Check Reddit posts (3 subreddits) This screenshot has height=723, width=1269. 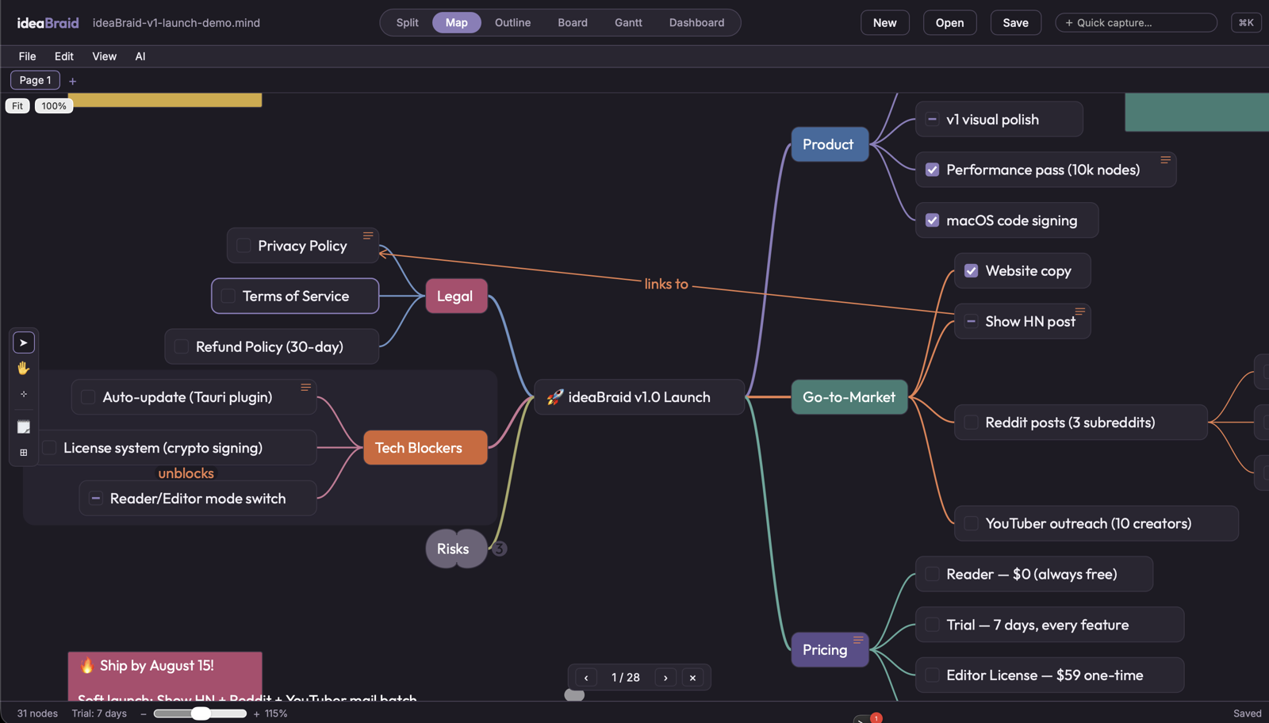[972, 423]
